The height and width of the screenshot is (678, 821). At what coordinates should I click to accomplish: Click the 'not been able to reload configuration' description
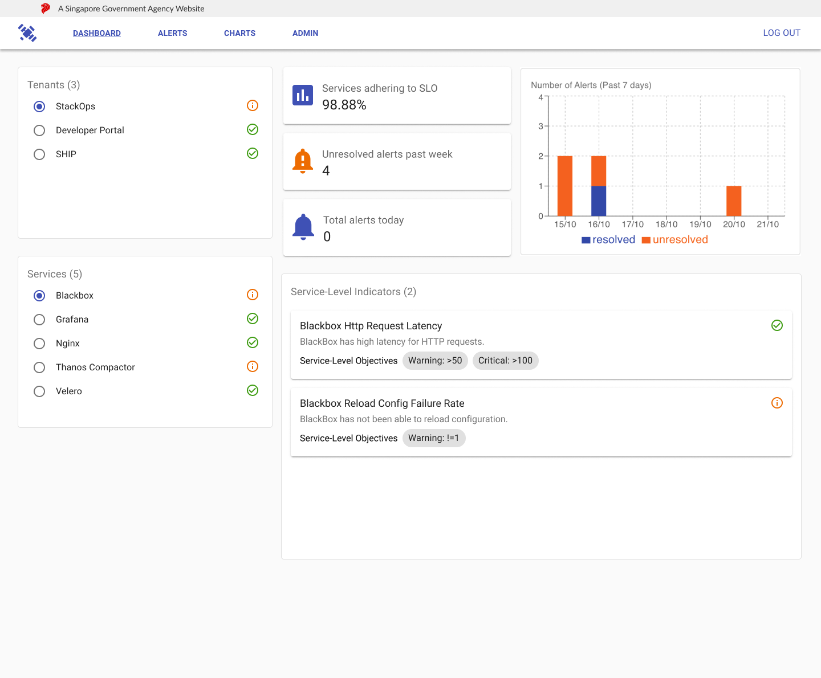(404, 419)
